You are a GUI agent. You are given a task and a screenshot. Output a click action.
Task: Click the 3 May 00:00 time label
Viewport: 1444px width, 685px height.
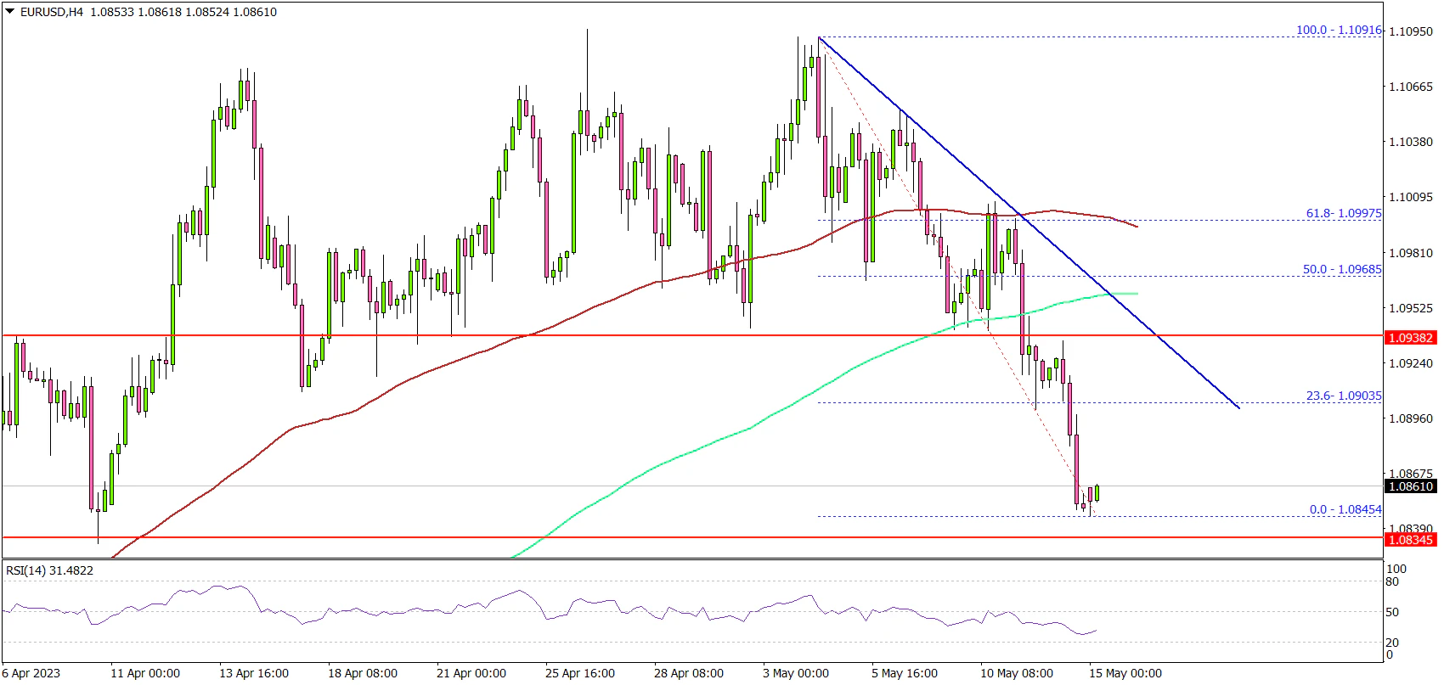pyautogui.click(x=795, y=673)
